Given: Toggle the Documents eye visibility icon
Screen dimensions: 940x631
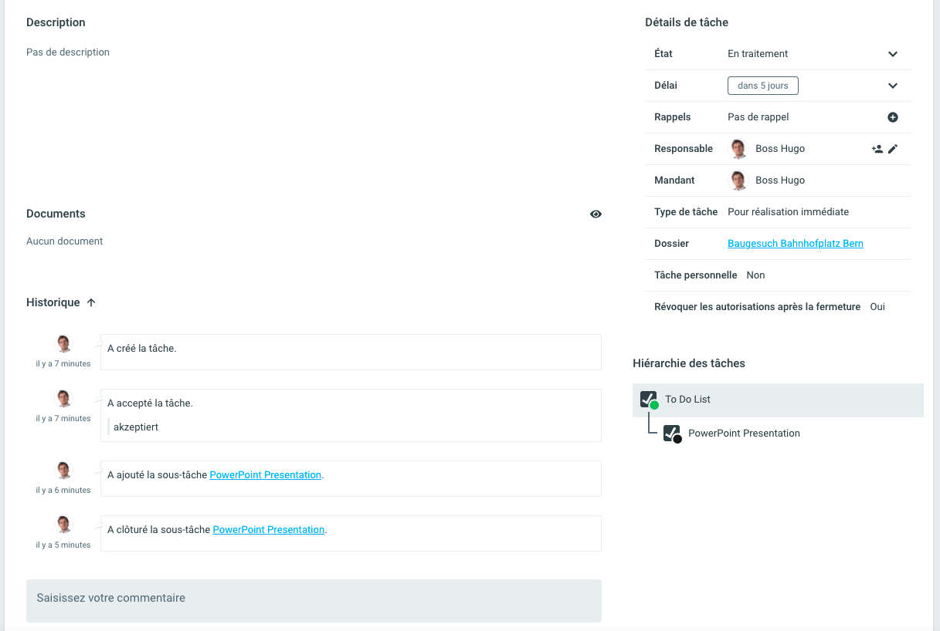Looking at the screenshot, I should click(596, 214).
